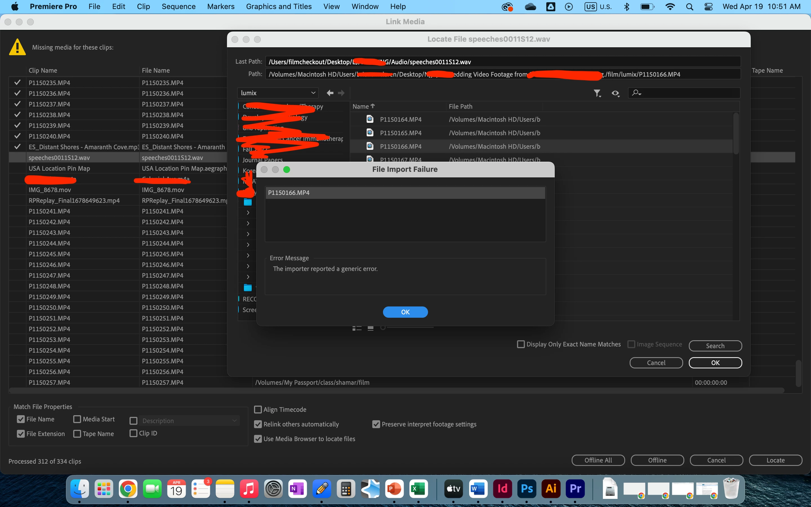Click the P1150164.MP4 file icon
Viewport: 811px width, 507px height.
point(370,119)
